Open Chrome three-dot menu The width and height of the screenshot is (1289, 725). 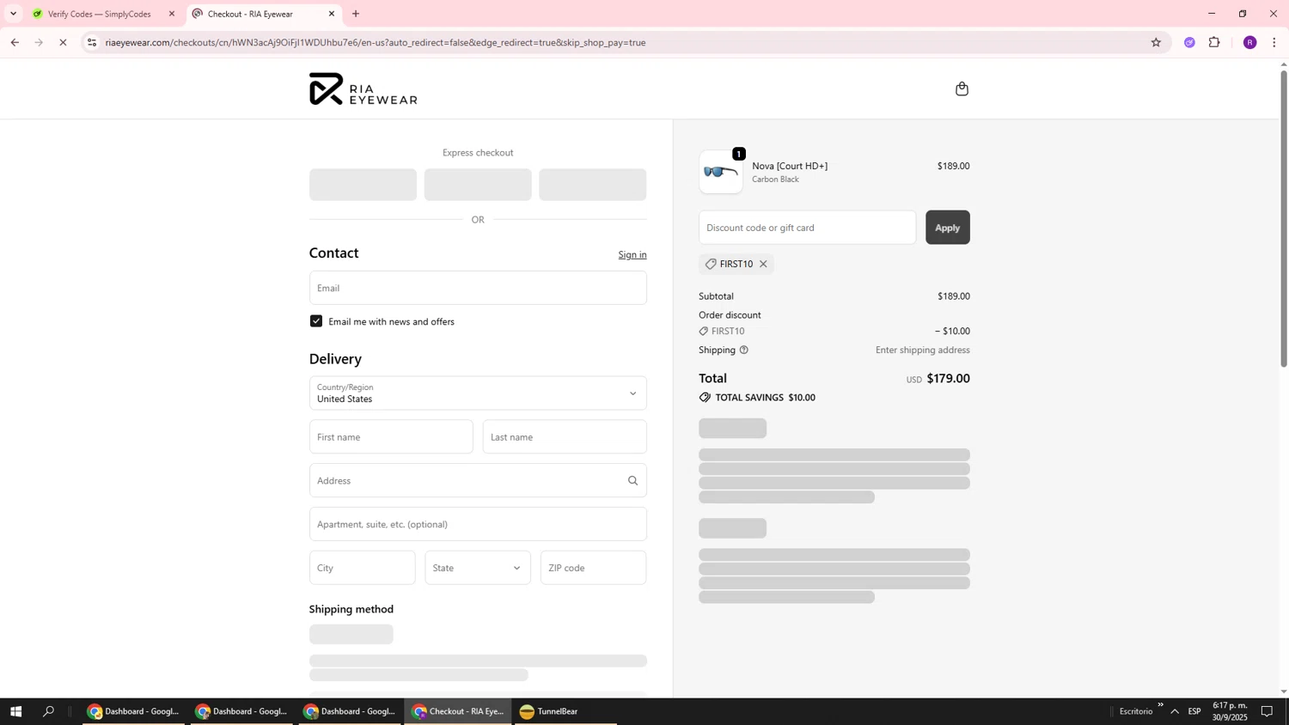point(1274,42)
